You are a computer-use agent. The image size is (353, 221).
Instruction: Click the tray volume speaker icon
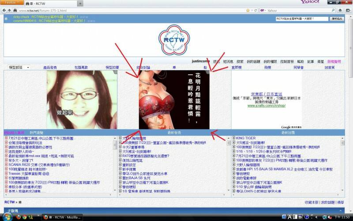pos(330,217)
